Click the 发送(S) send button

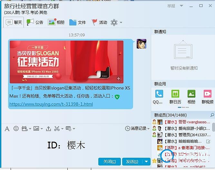click(x=132, y=162)
